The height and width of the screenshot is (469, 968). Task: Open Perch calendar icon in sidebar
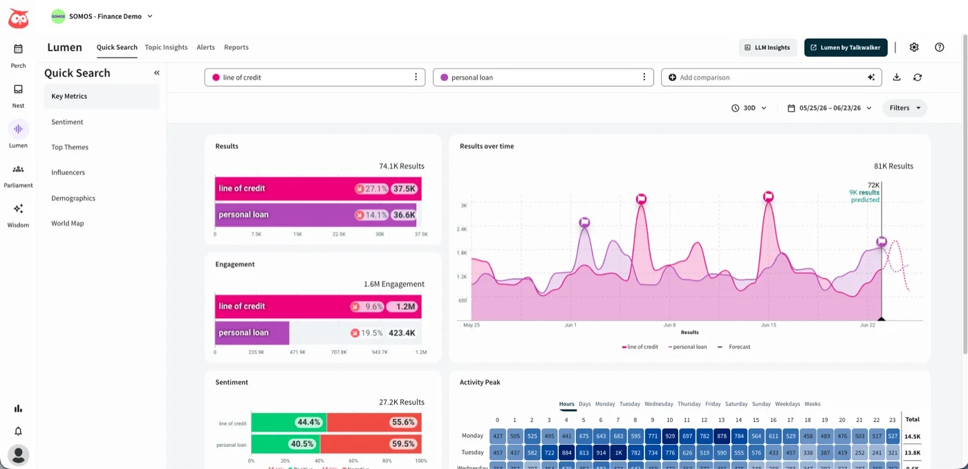[x=18, y=48]
